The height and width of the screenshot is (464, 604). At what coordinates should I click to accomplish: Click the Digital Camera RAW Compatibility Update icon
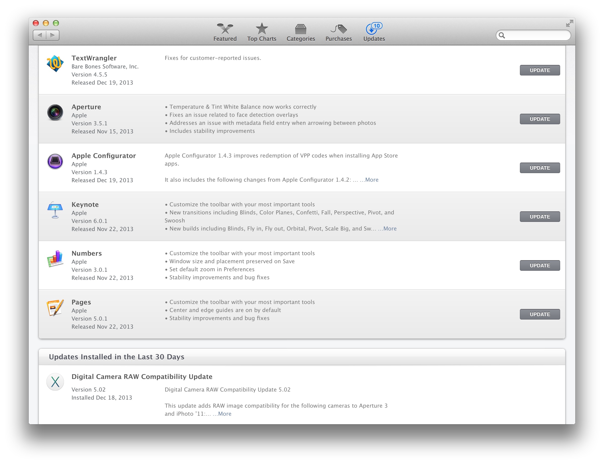(55, 382)
